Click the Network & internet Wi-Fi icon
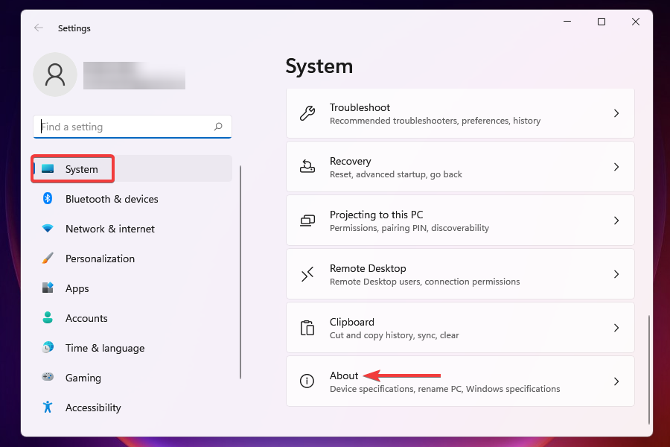Viewport: 670px width, 447px height. coord(48,229)
